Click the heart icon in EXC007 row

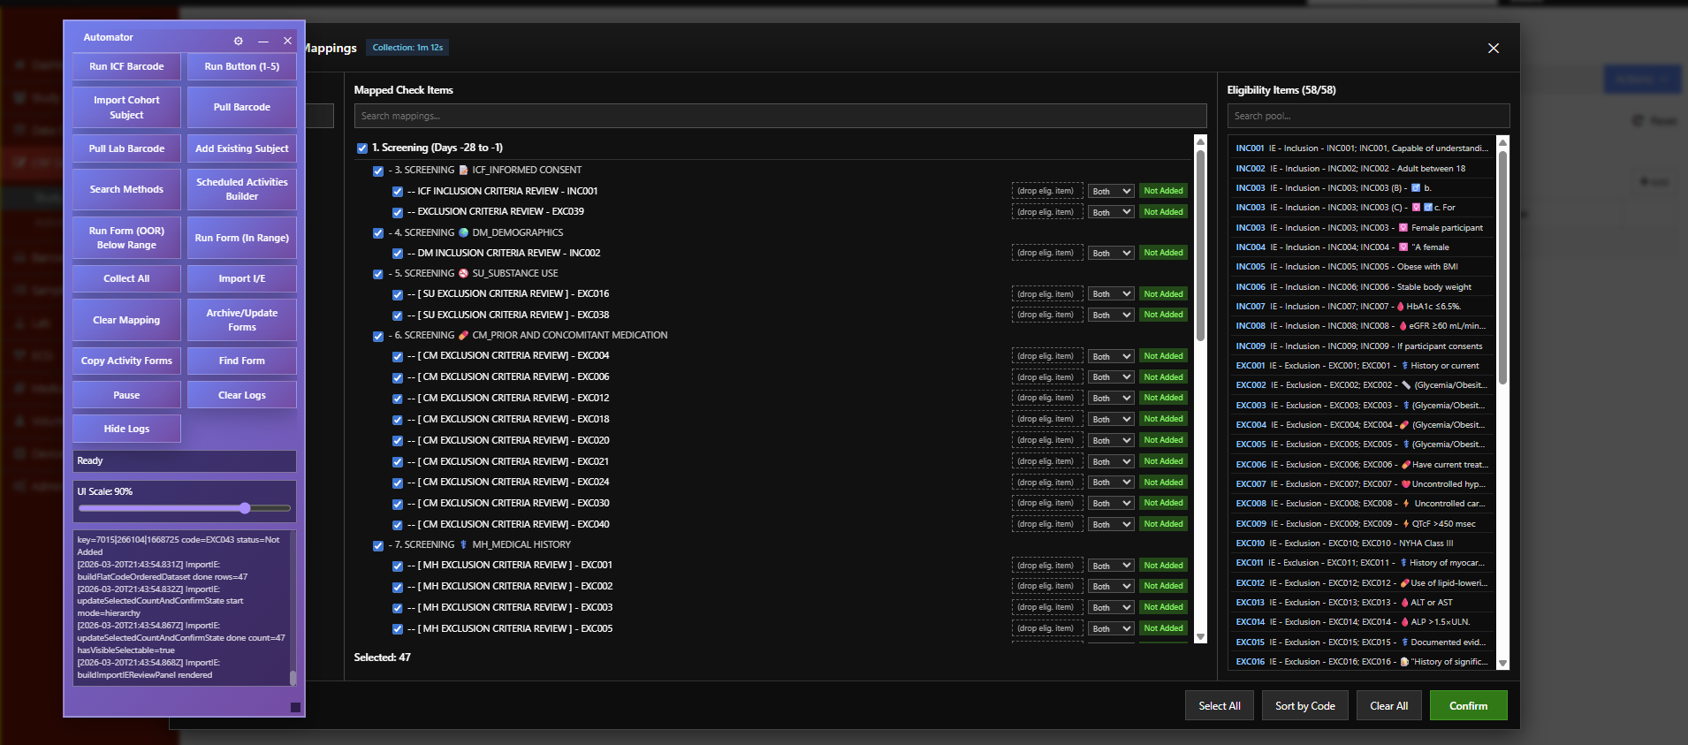1406,484
